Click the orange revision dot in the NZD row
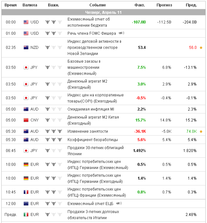The height and width of the screenshot is (223, 207). (x=201, y=48)
